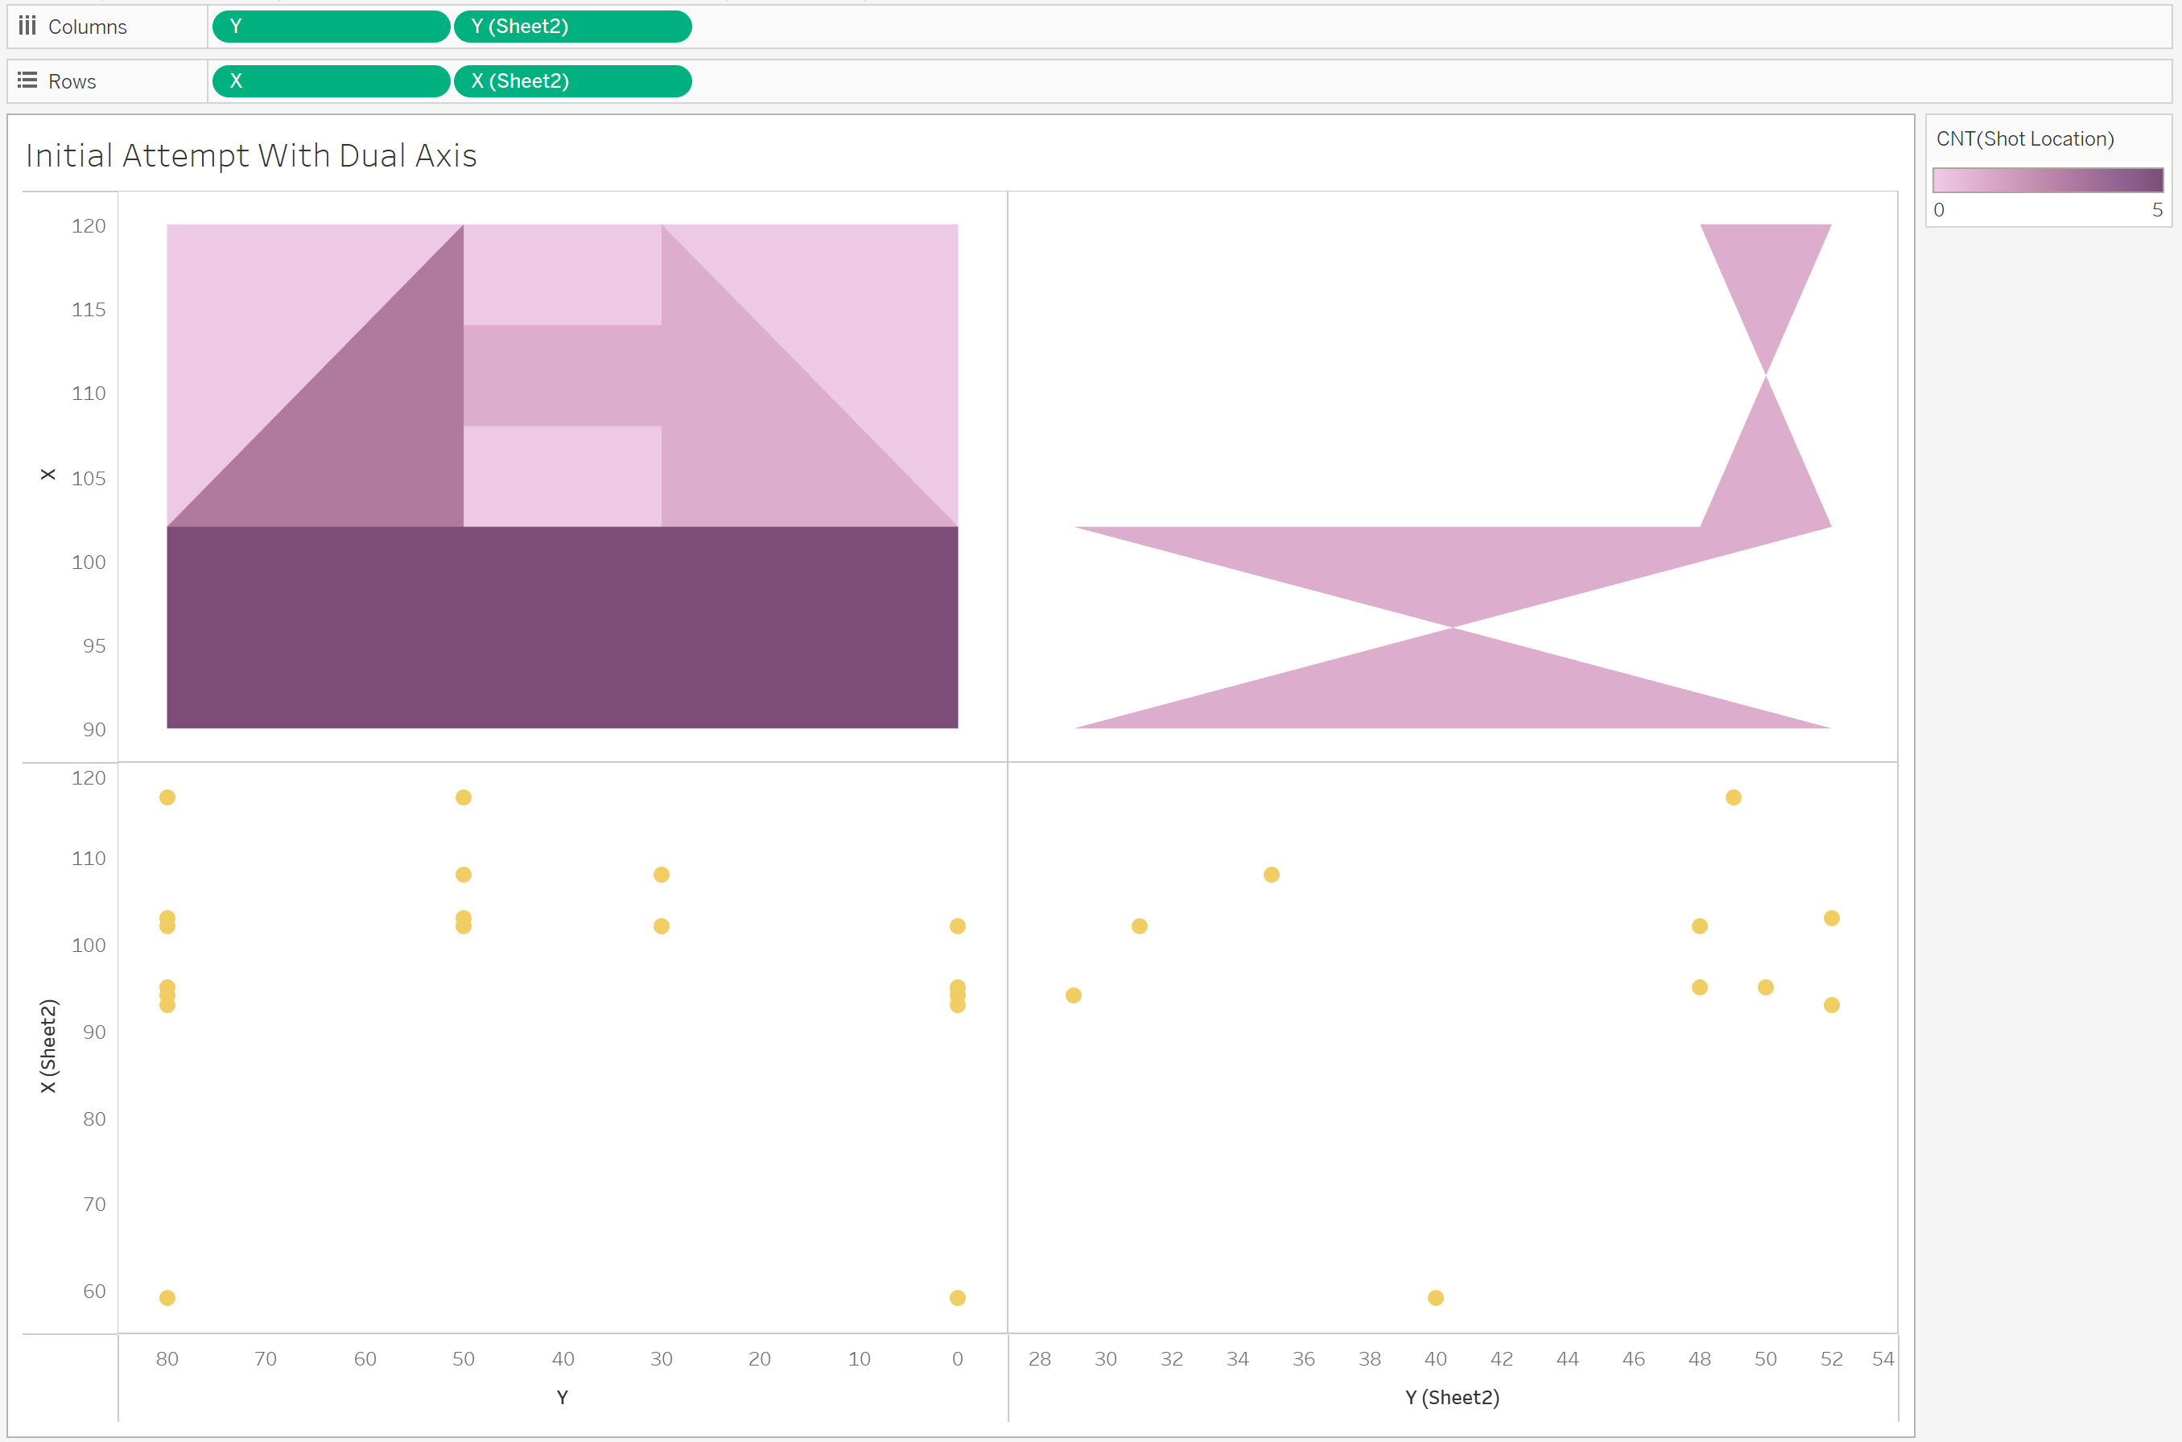Select the Y (Sheet2) pill on Columns
2182x1442 pixels.
point(572,27)
